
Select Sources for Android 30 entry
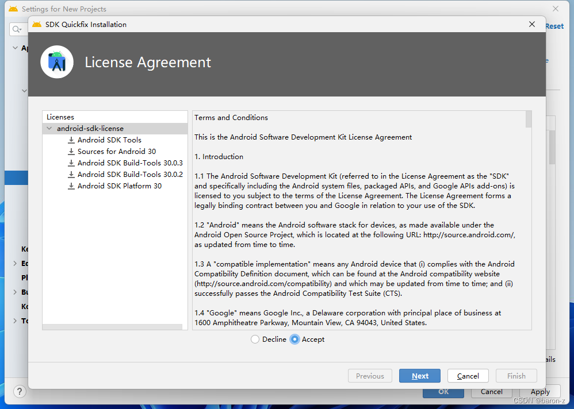coord(117,151)
